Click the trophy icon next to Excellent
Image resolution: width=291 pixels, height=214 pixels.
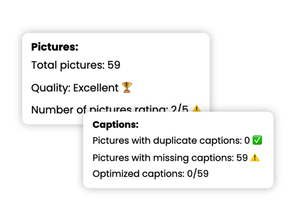click(127, 87)
